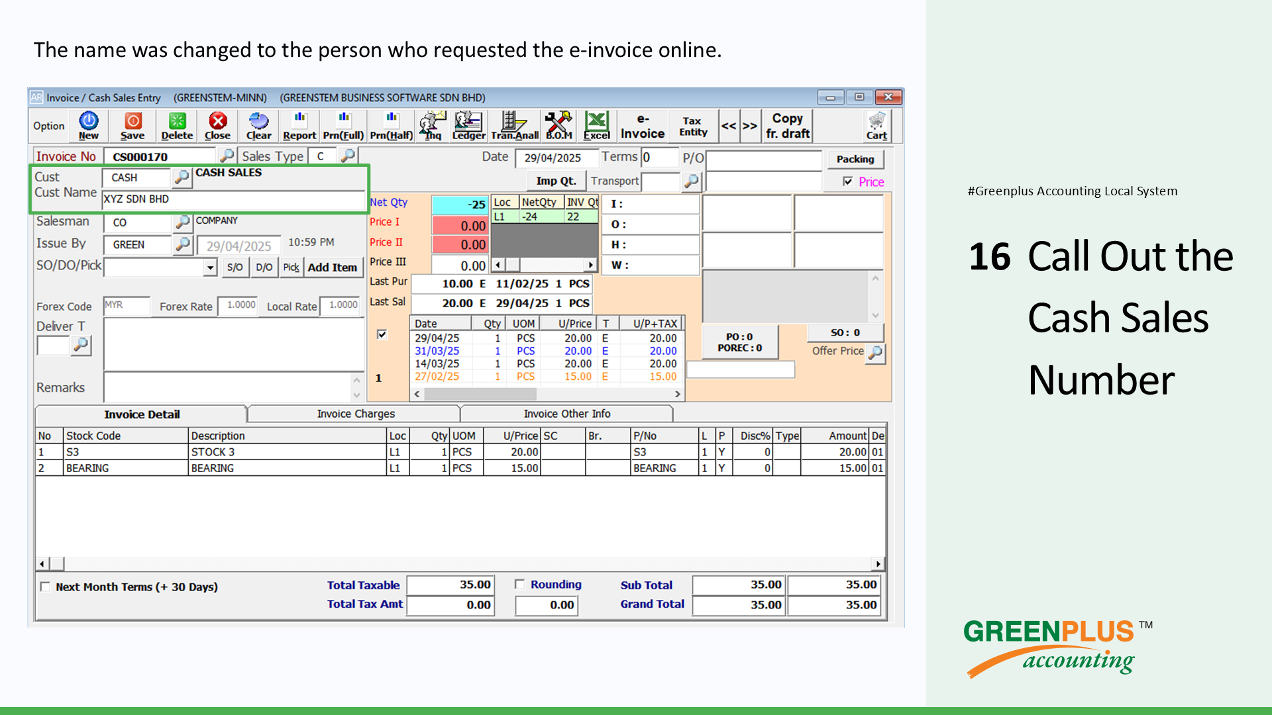Click the Pick button
This screenshot has height=715, width=1272.
pyautogui.click(x=291, y=267)
